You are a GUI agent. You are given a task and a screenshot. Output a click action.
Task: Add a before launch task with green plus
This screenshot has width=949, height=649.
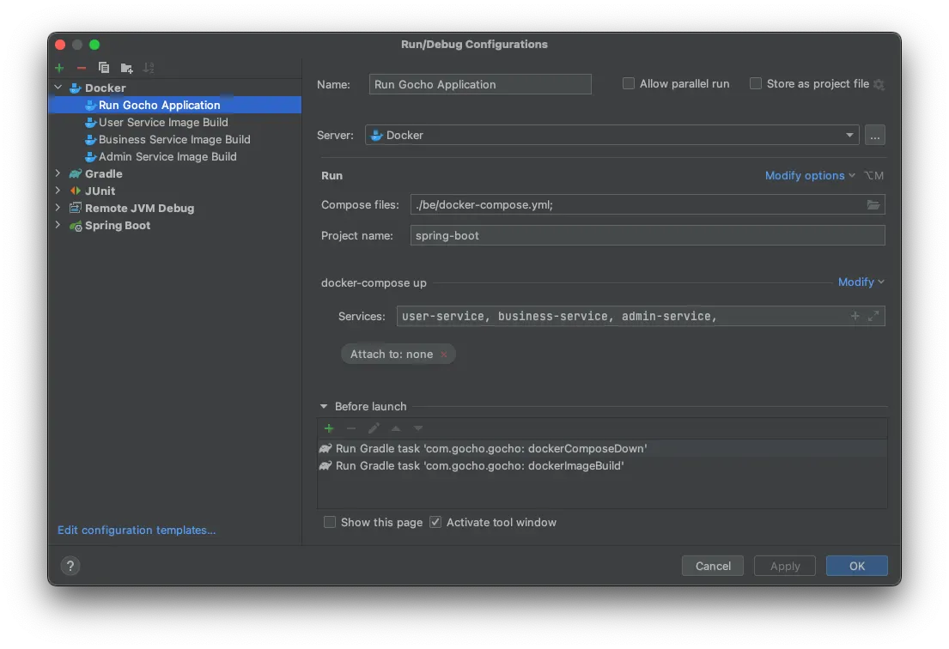(329, 428)
